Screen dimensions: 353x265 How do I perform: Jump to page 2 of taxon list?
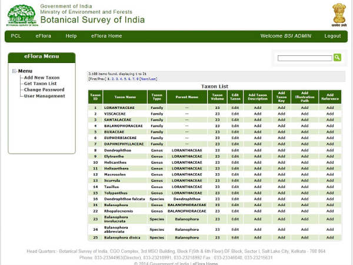pyautogui.click(x=113, y=79)
